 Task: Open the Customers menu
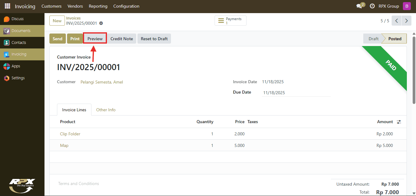[x=52, y=6]
